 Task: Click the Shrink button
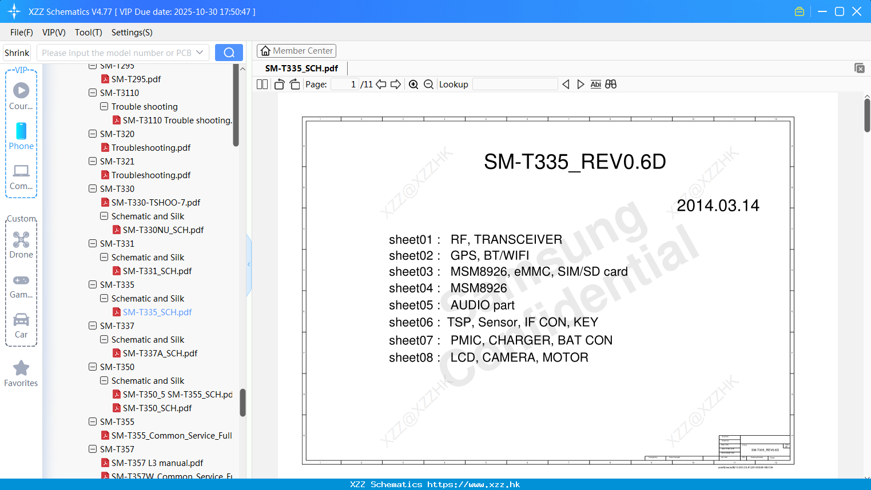pyautogui.click(x=17, y=53)
